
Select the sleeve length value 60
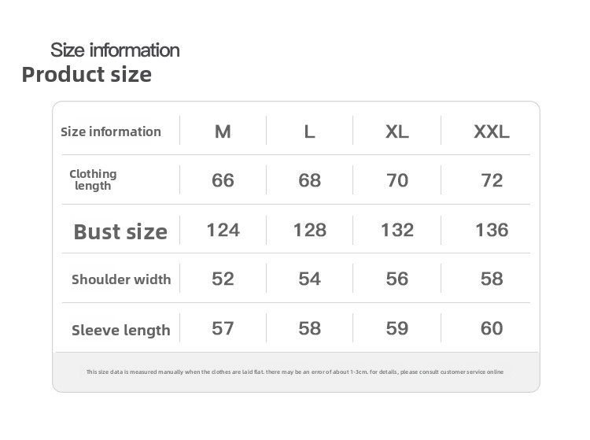(492, 328)
